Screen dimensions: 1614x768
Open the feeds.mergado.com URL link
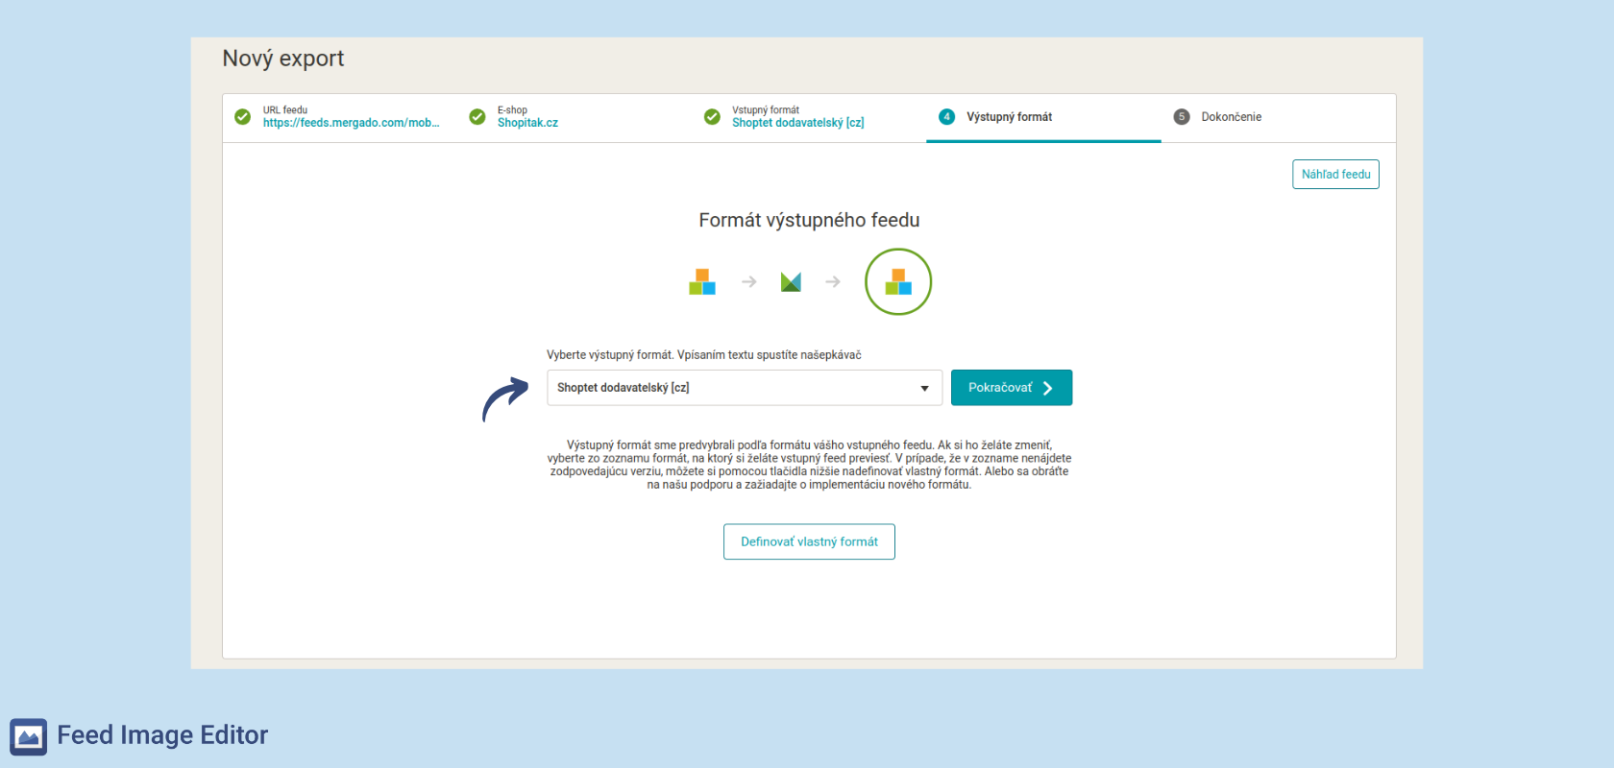[351, 123]
